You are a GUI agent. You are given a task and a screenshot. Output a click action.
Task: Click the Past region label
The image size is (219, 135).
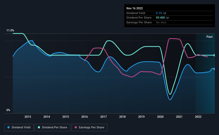[x=209, y=37]
